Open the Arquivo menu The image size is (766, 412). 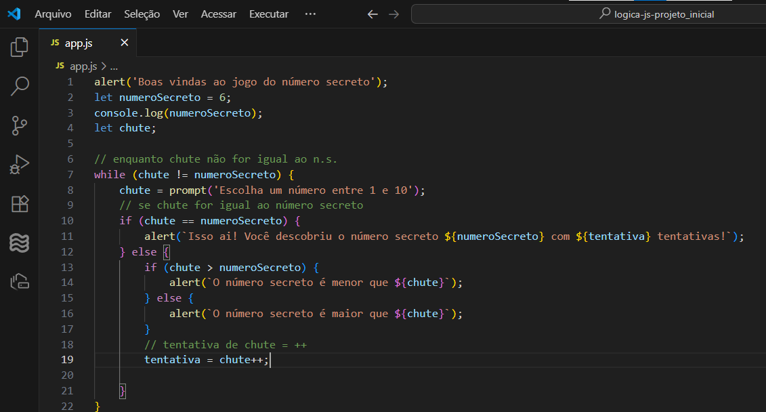[53, 14]
